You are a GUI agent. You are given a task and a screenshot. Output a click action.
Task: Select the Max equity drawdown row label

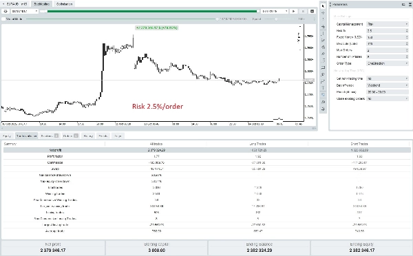coord(55,181)
